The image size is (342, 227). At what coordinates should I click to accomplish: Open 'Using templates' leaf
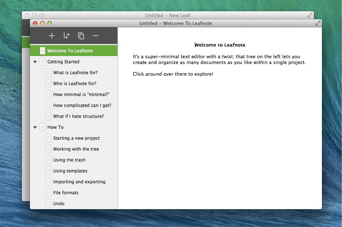pyautogui.click(x=74, y=171)
